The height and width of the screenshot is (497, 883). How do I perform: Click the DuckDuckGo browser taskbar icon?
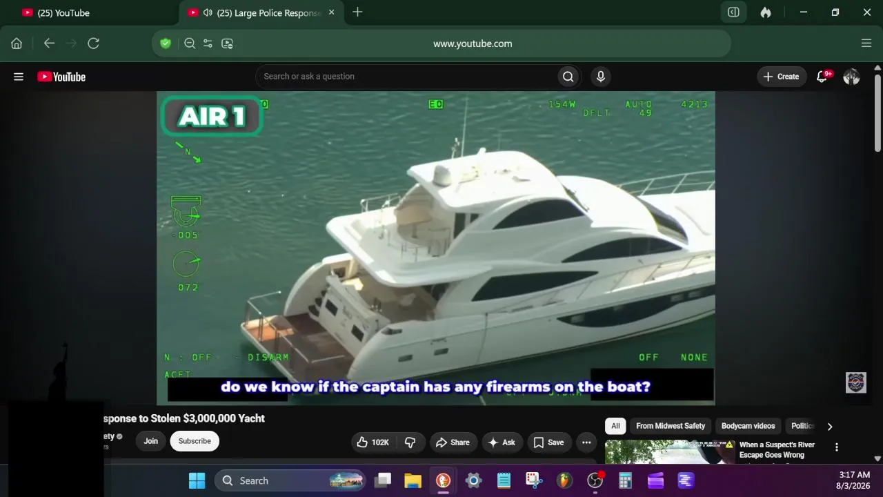pos(443,480)
